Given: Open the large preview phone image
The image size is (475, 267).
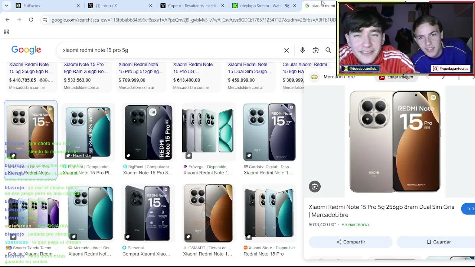Looking at the screenshot, I should click(x=394, y=142).
